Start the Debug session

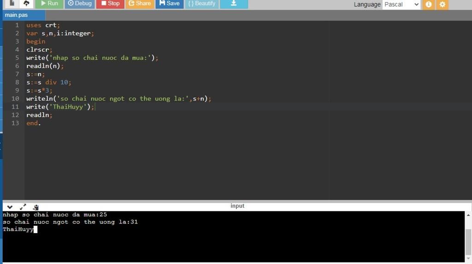pos(80,4)
